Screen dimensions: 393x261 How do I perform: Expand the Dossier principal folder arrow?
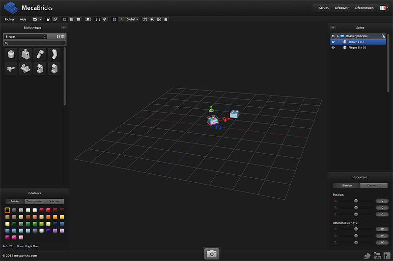(x=337, y=36)
